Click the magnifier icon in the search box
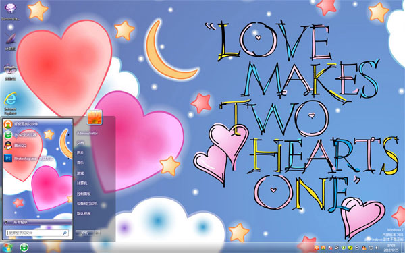This screenshot has height=253, width=405. click(x=65, y=233)
